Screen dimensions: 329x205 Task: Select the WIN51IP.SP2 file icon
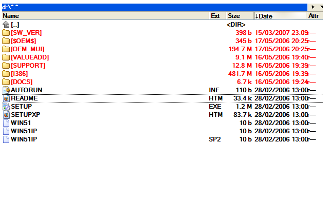(x=6, y=139)
